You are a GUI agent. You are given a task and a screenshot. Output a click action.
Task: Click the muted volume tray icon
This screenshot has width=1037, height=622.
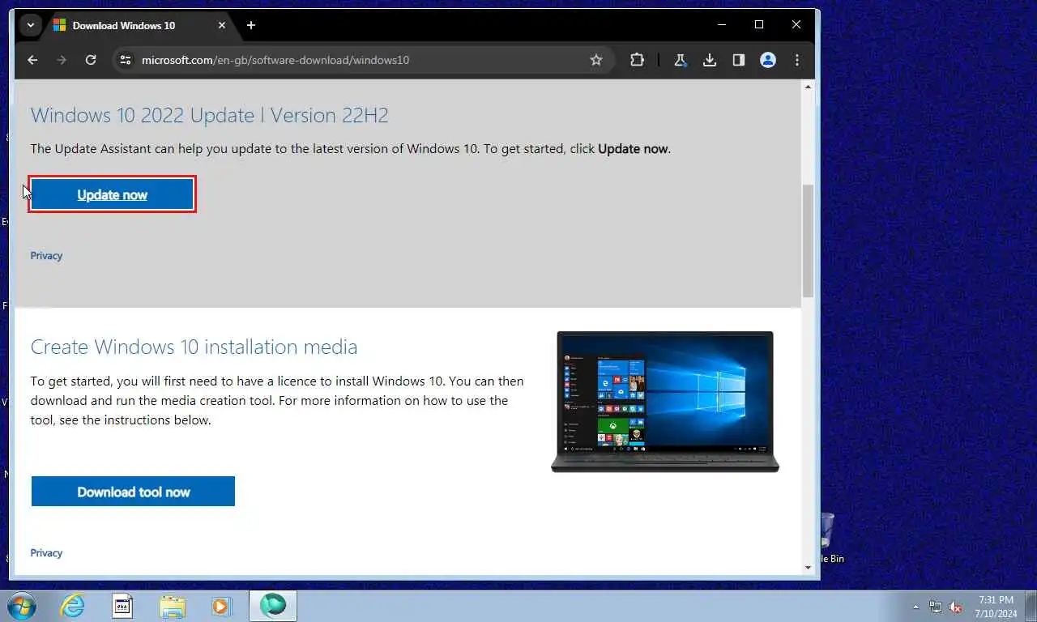point(955,607)
